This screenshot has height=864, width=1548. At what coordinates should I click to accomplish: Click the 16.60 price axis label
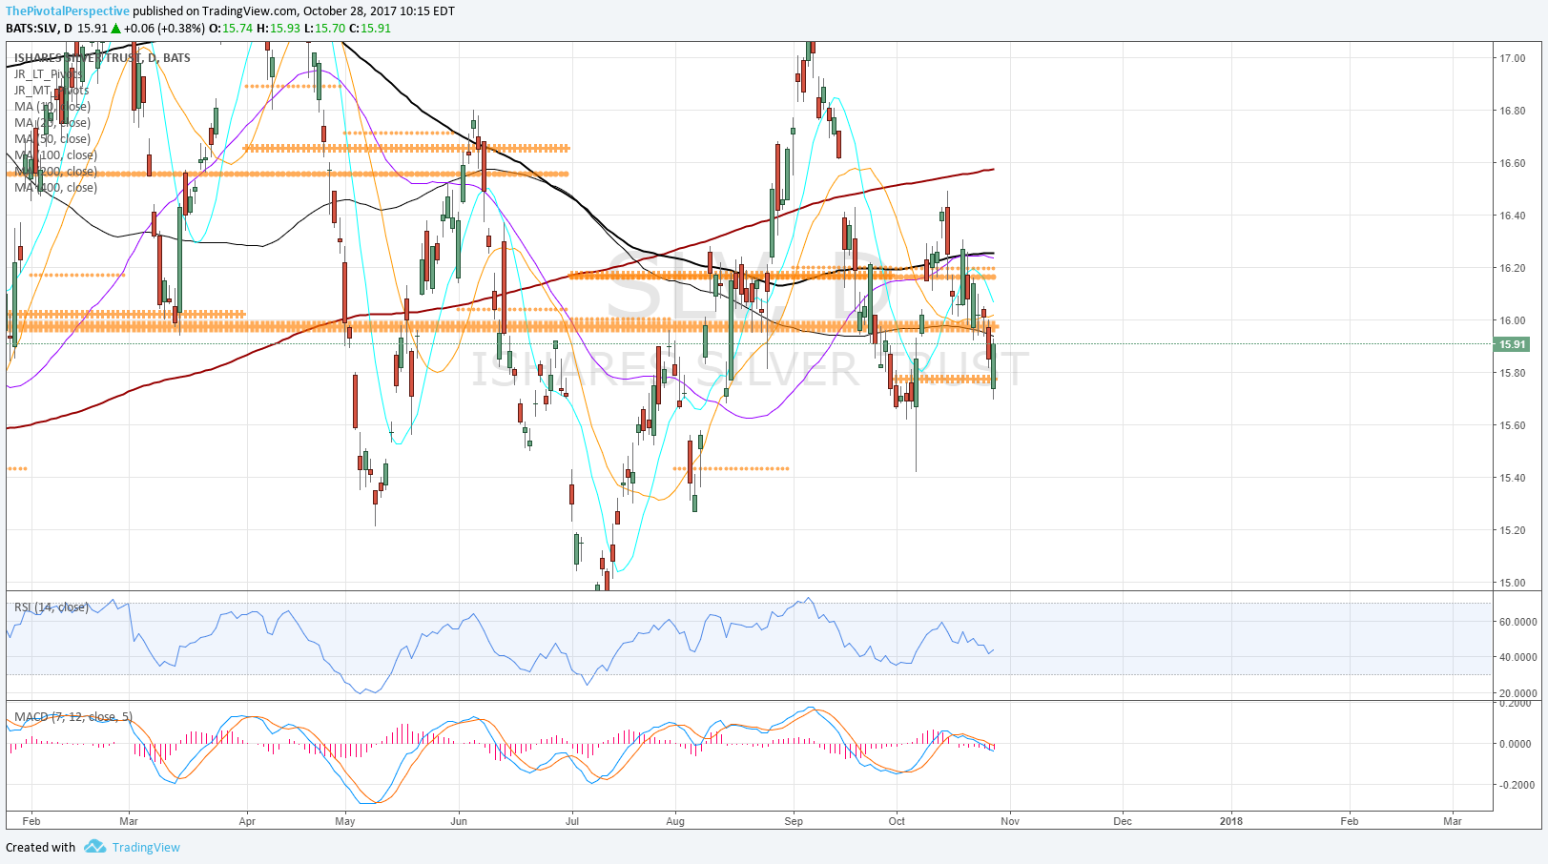tap(1512, 163)
